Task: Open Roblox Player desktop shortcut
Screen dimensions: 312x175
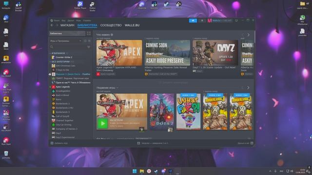Action: click(80, 5)
